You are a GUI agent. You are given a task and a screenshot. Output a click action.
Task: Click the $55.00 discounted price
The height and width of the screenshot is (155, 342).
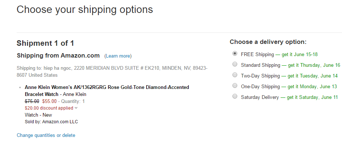50,101
